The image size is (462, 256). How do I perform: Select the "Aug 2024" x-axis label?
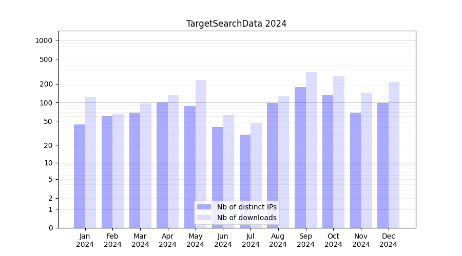click(278, 240)
